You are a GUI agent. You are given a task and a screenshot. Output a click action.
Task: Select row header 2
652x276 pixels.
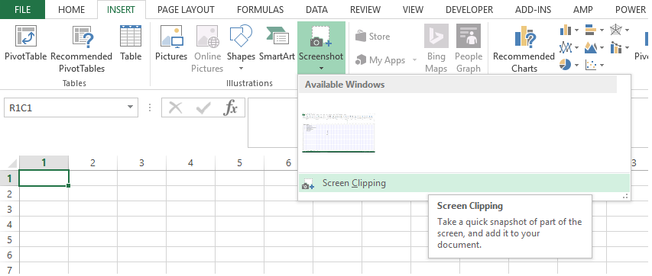9,194
